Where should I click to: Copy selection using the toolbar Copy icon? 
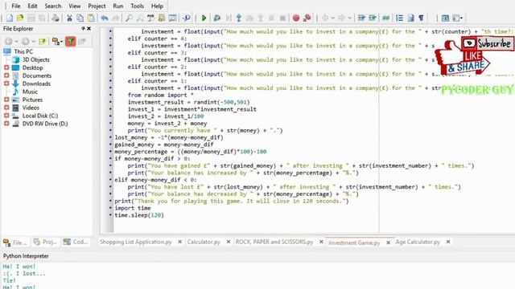tap(80, 18)
